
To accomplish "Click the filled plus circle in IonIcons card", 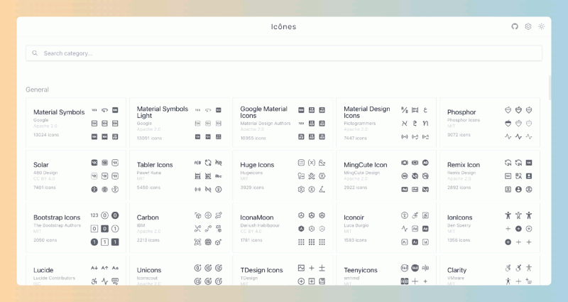I will tap(518, 229).
